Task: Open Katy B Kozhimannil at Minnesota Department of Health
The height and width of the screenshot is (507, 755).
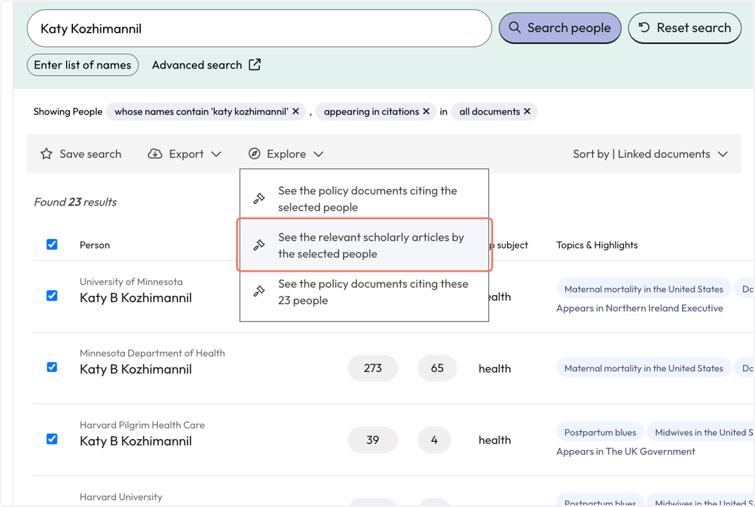Action: tap(136, 369)
